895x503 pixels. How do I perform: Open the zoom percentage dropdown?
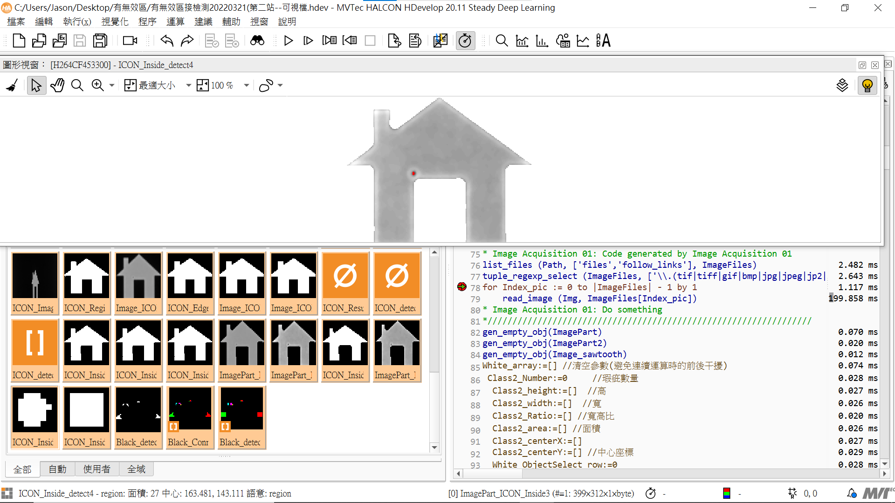(247, 85)
